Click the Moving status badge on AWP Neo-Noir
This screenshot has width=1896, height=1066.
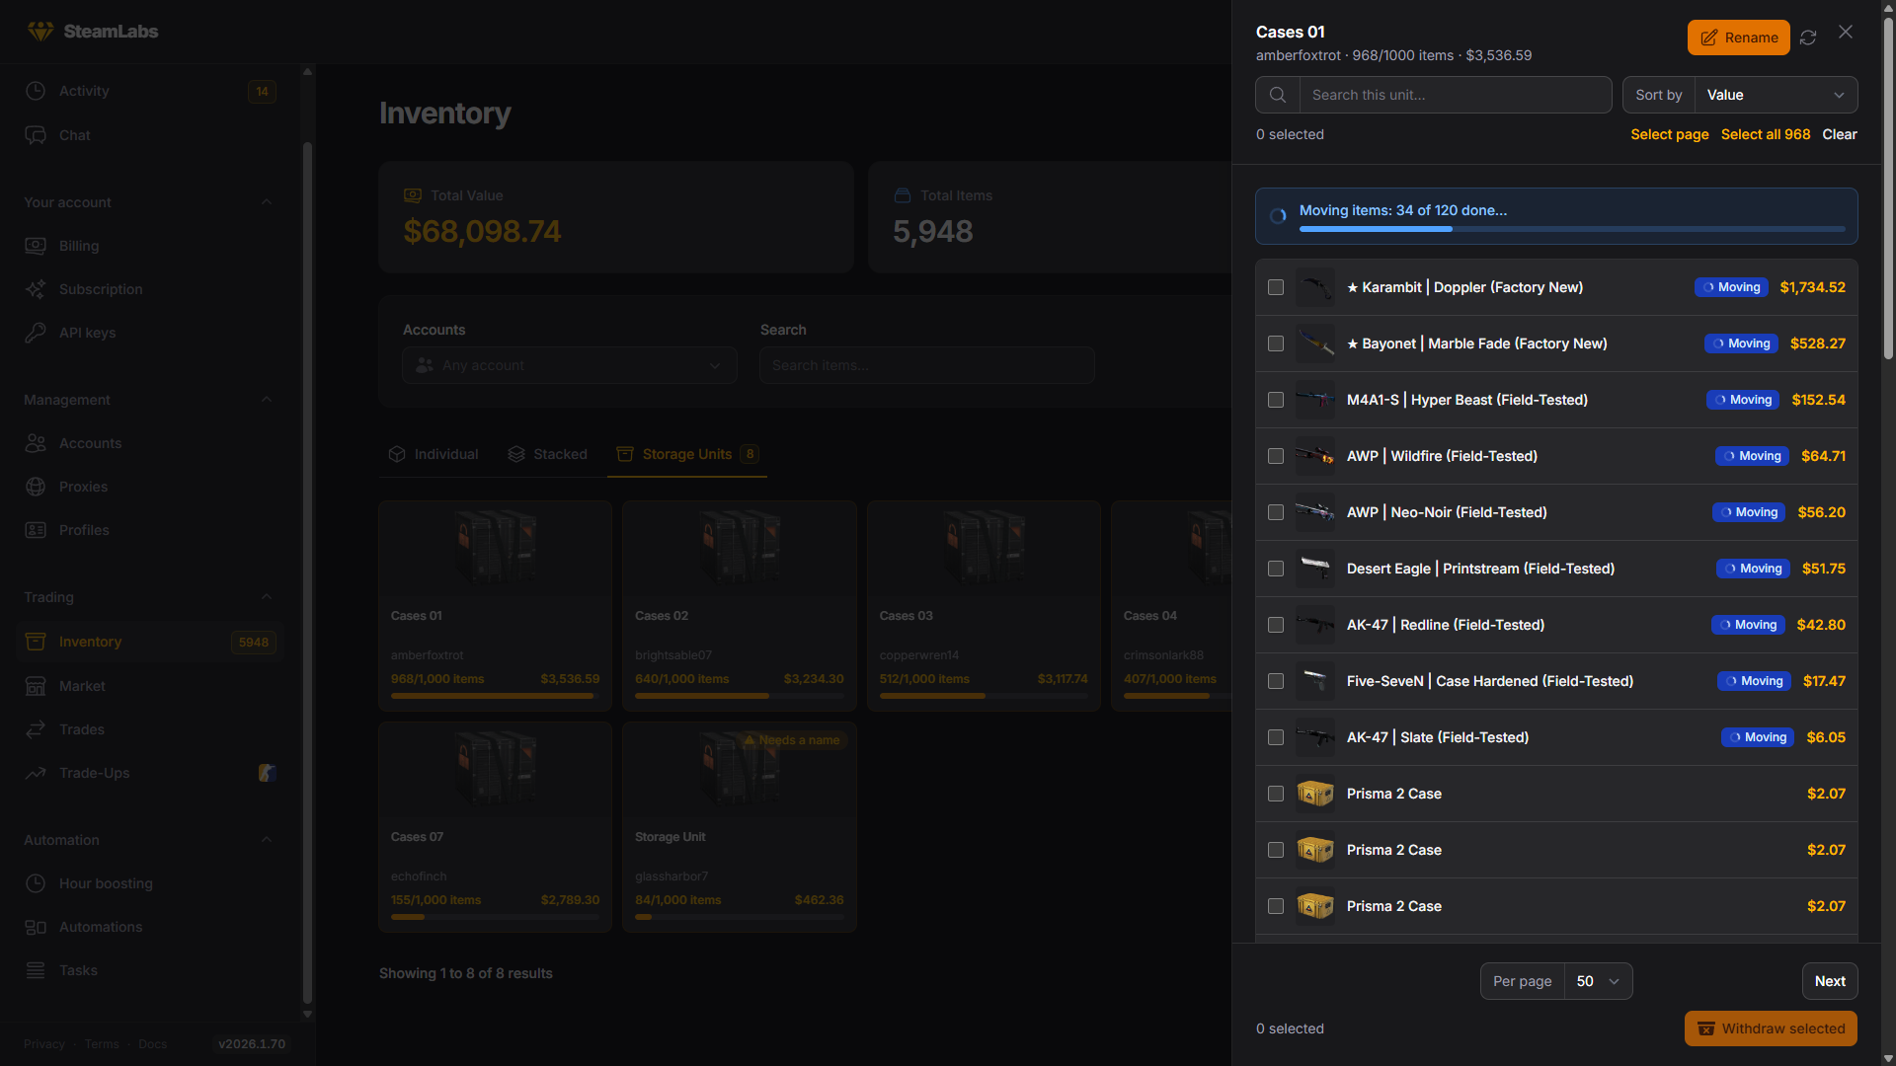(1749, 512)
